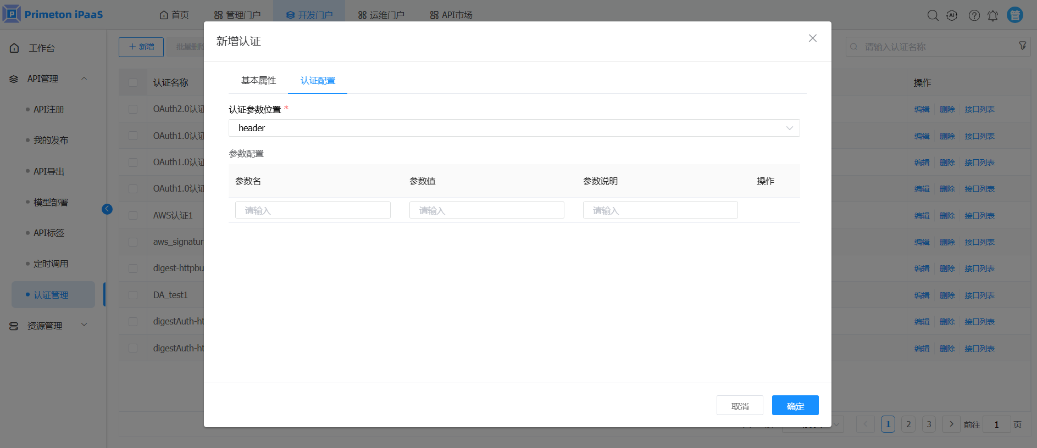Open the 运维门户 top menu
The width and height of the screenshot is (1037, 448).
tap(381, 15)
